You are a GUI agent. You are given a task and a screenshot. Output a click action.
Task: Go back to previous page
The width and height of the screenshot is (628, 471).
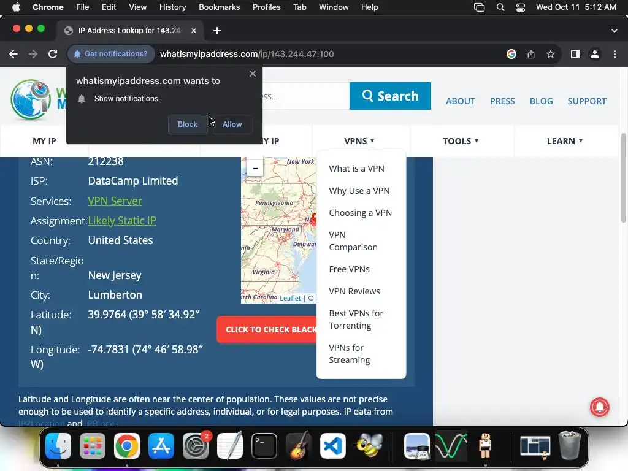coord(13,54)
